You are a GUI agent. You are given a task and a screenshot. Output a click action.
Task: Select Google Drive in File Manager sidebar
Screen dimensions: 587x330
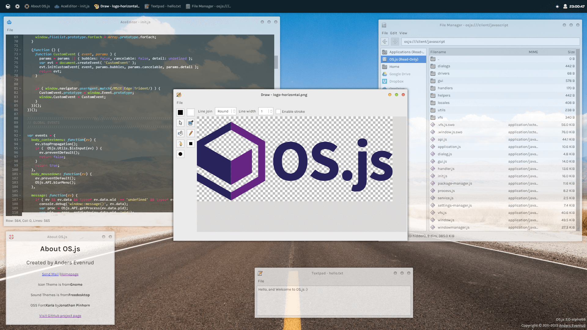point(400,74)
